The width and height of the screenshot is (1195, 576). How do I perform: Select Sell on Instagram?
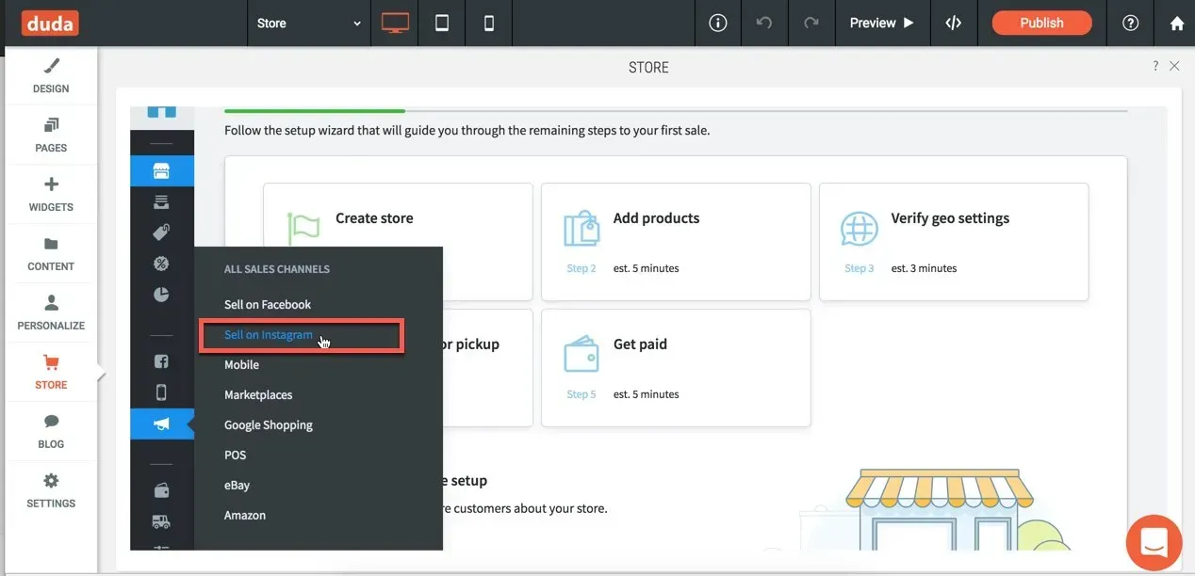269,335
